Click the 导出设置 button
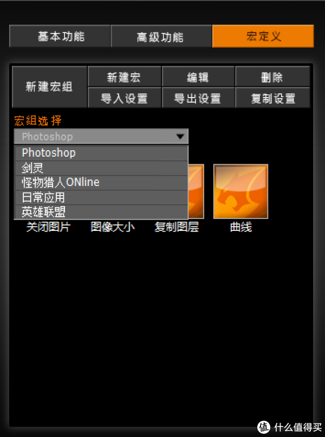 [198, 98]
